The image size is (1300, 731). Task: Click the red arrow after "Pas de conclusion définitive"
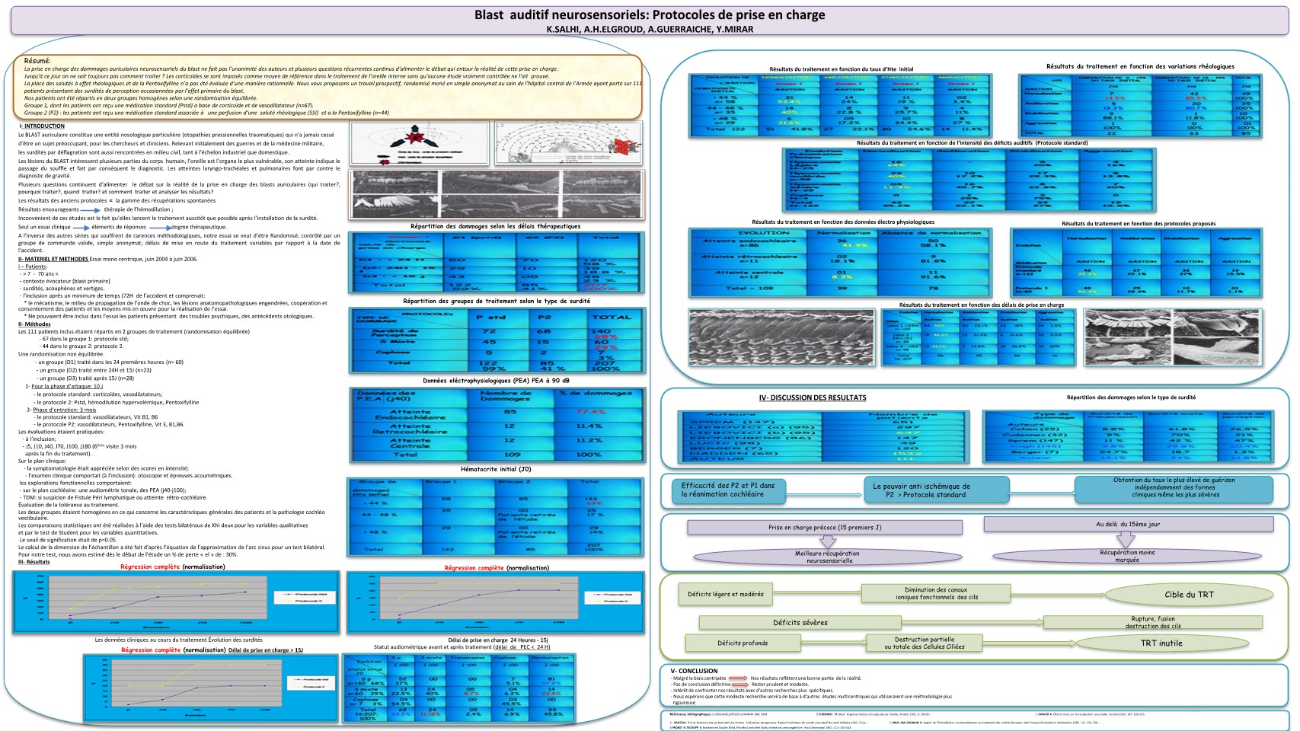739,685
